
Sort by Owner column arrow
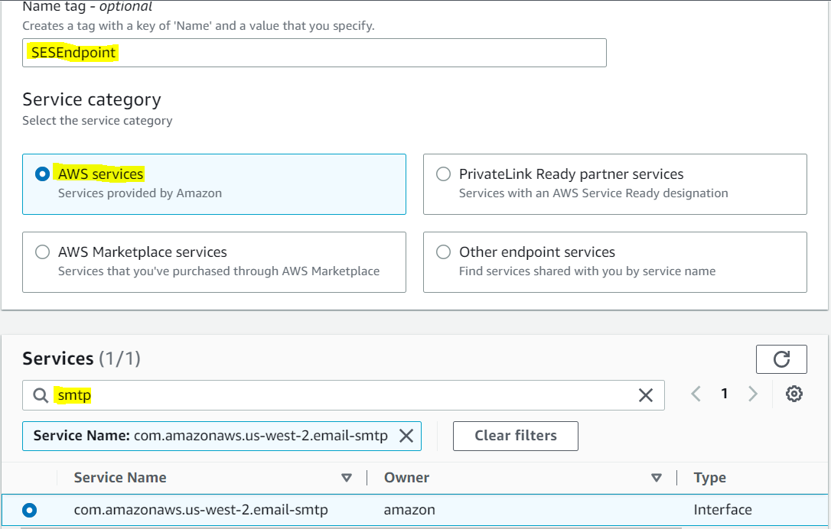click(656, 478)
